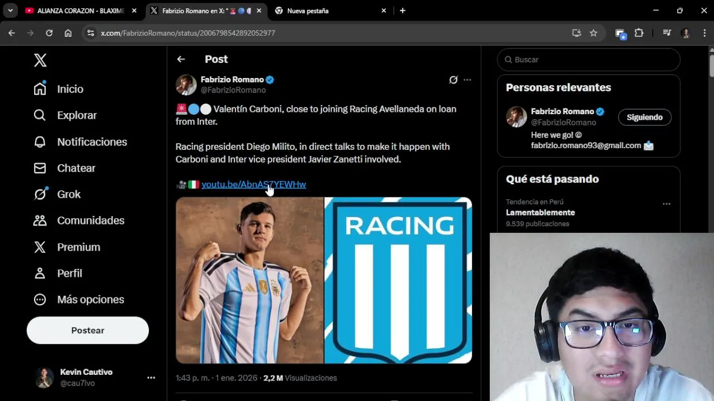Open Chrome three-dot menu
The width and height of the screenshot is (714, 401).
pyautogui.click(x=704, y=33)
